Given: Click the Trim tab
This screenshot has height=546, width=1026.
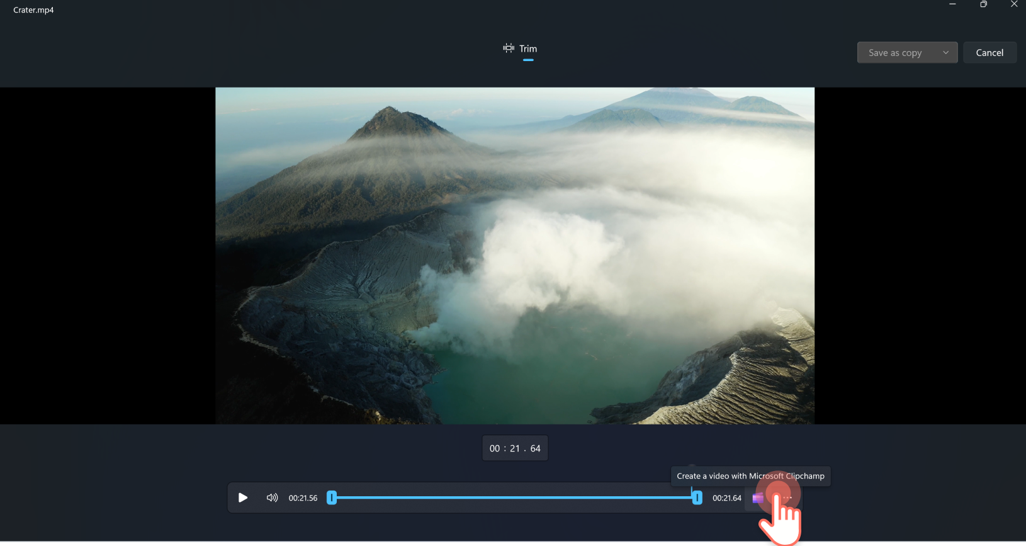Looking at the screenshot, I should [520, 48].
